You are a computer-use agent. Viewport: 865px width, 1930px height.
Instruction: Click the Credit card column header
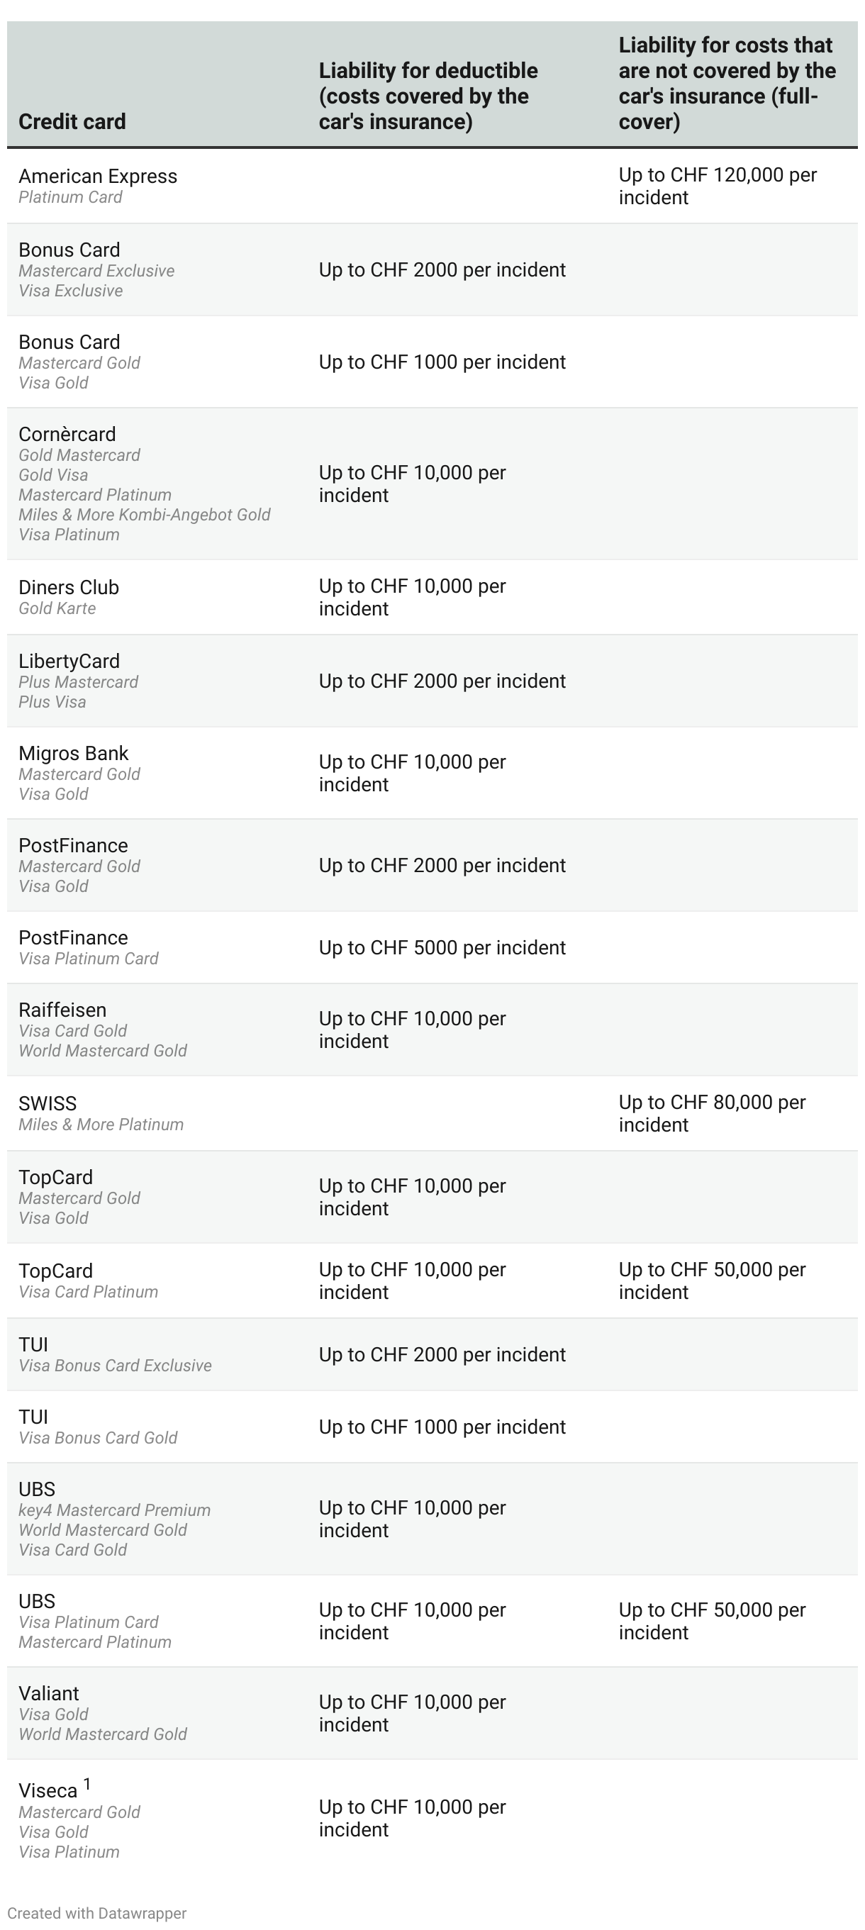click(72, 121)
